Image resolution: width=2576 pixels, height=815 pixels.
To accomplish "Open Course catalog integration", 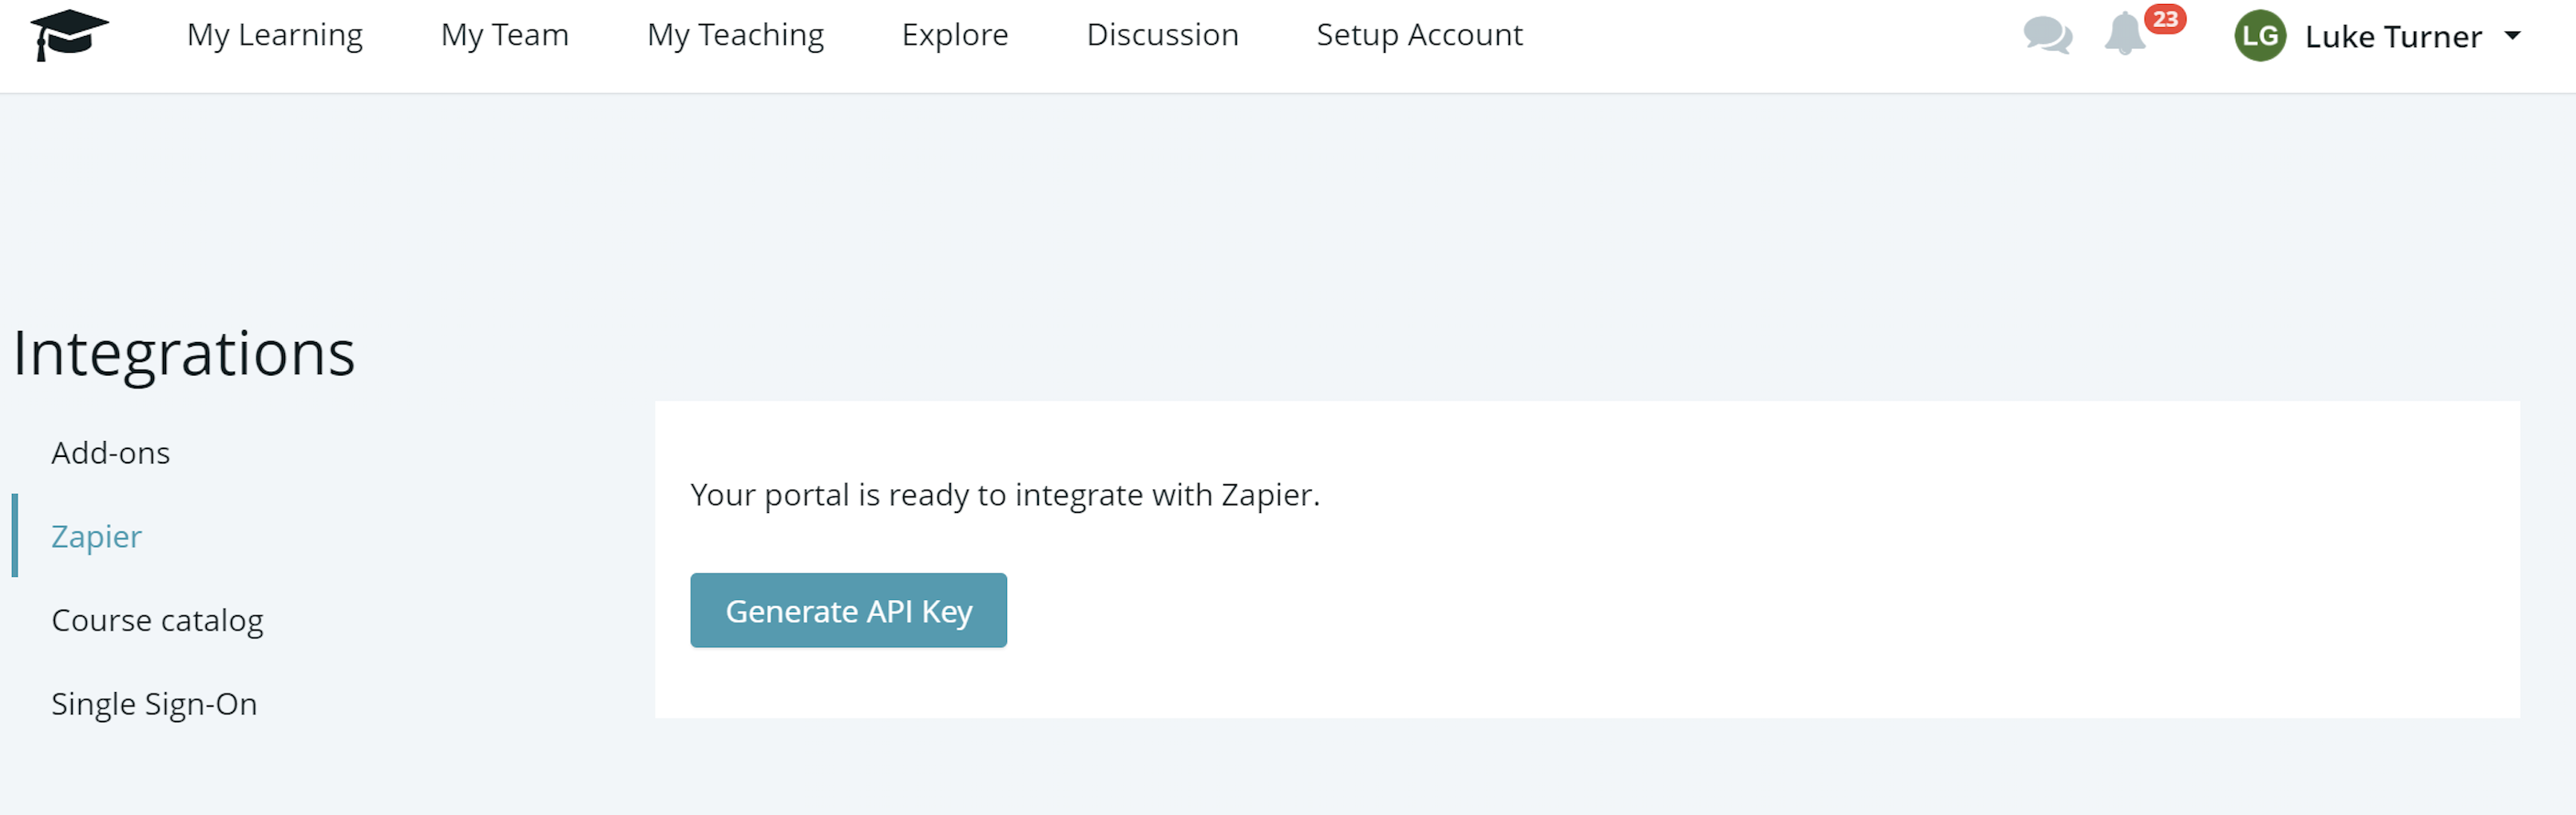I will pyautogui.click(x=157, y=620).
